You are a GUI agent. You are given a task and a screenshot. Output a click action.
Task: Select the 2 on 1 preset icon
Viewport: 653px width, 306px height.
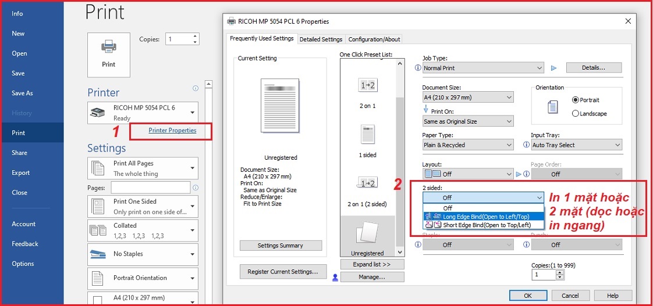click(x=367, y=86)
